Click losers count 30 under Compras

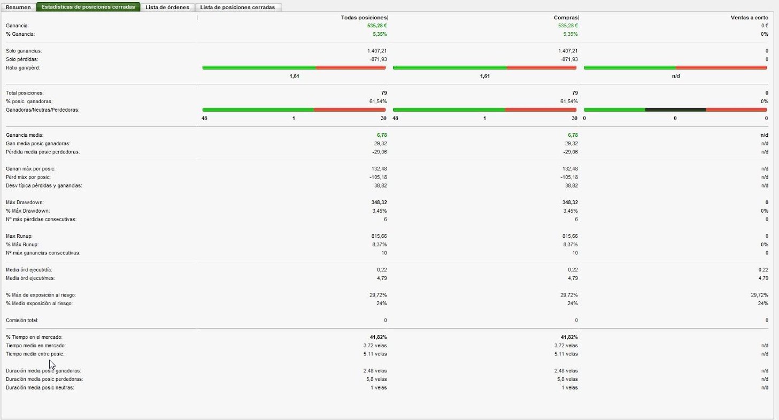pyautogui.click(x=575, y=118)
